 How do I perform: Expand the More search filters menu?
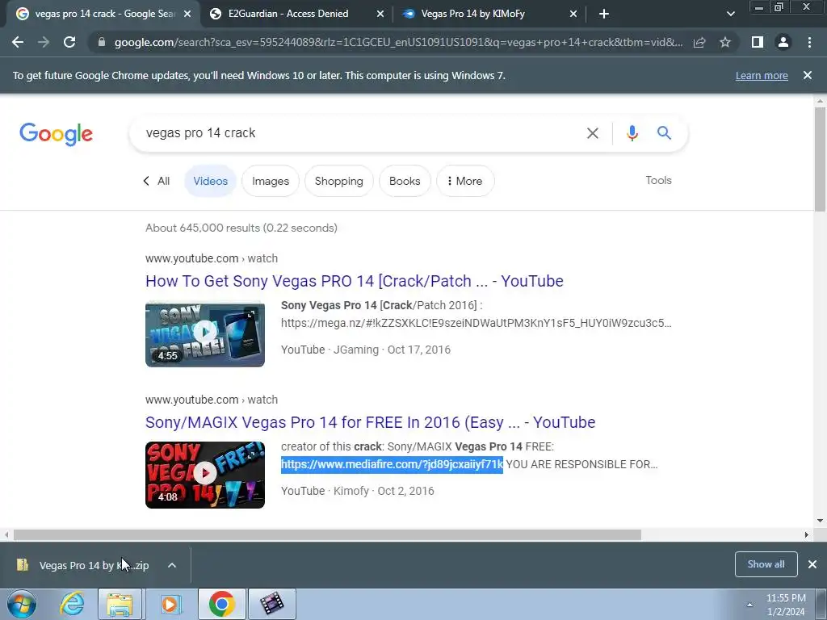point(465,181)
